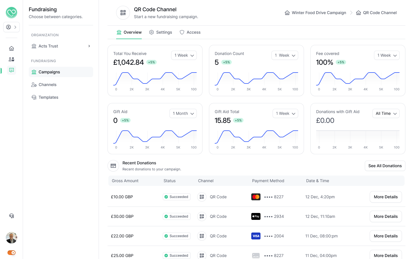414x259 pixels.
Task: Open the support headset icon in left rail
Action: tap(11, 216)
